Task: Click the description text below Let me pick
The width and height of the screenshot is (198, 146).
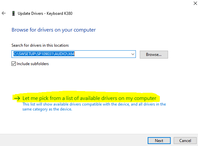Action: pos(94,107)
